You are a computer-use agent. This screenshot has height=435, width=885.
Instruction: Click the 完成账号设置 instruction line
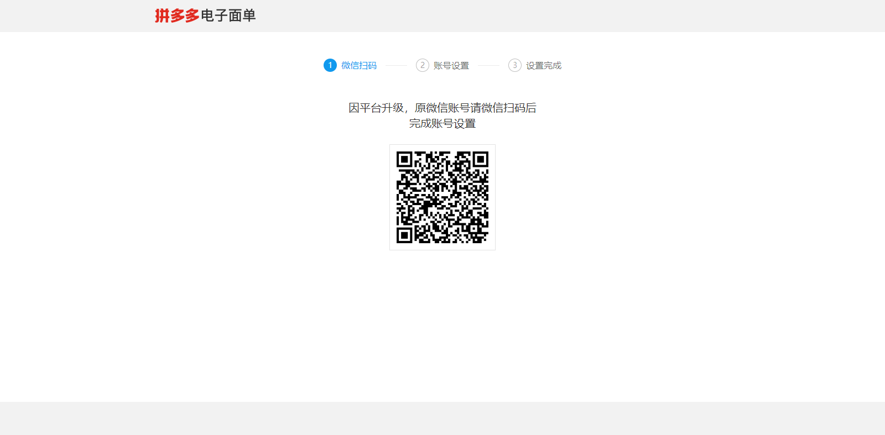point(442,123)
